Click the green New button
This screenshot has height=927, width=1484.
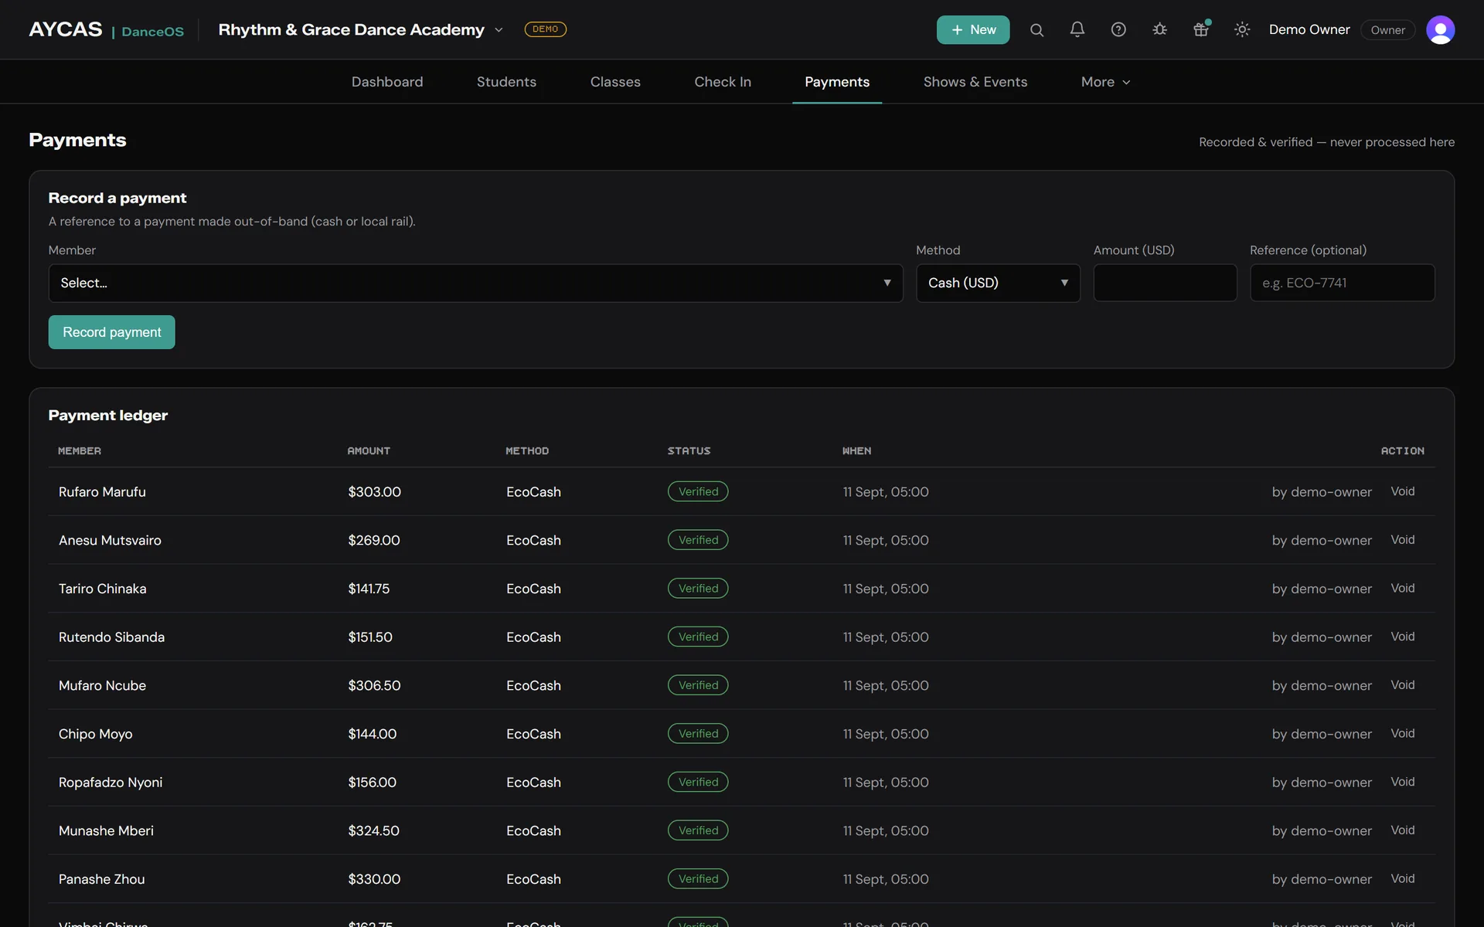[973, 30]
